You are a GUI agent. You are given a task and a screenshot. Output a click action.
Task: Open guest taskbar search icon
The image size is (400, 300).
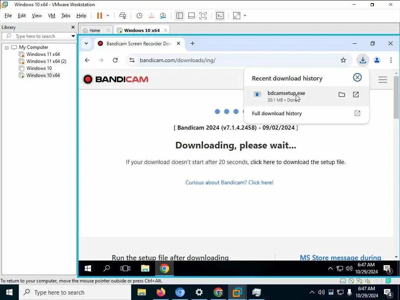(x=107, y=268)
